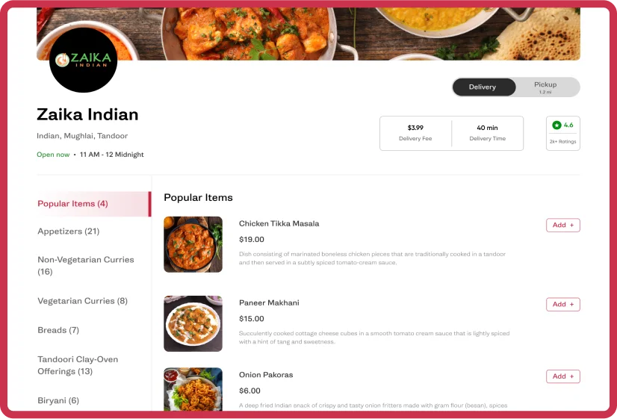Select Tandoori Clay-Oven Offerings category
This screenshot has height=419, width=617.
coord(78,365)
